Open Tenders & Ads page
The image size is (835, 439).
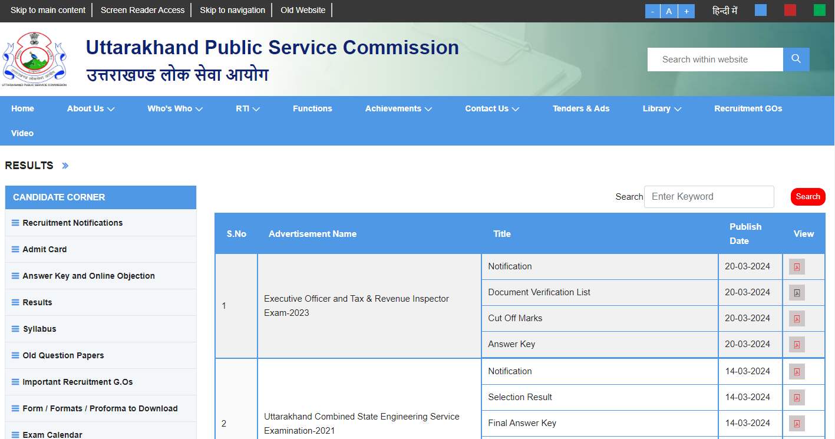(581, 108)
